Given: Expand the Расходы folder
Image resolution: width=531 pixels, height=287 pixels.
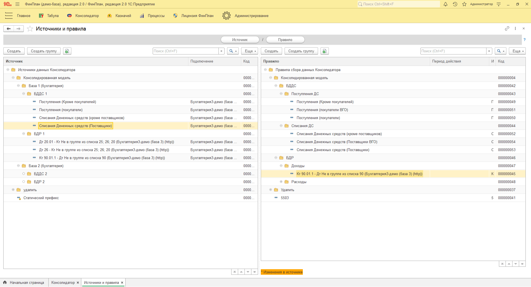Looking at the screenshot, I should click(281, 182).
